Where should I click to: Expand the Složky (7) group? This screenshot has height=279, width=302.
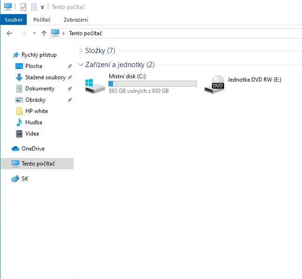[81, 51]
